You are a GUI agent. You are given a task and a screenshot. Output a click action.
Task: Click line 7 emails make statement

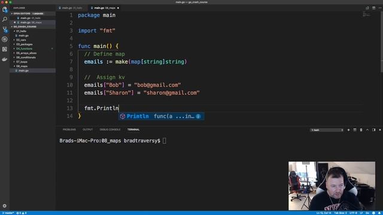(x=136, y=62)
